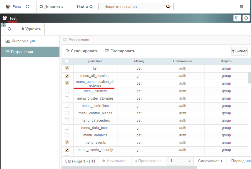Go to Следующая page
This screenshot has width=251, height=169.
pyautogui.click(x=210, y=161)
